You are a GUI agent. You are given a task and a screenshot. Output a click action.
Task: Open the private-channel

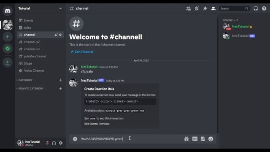[40, 56]
